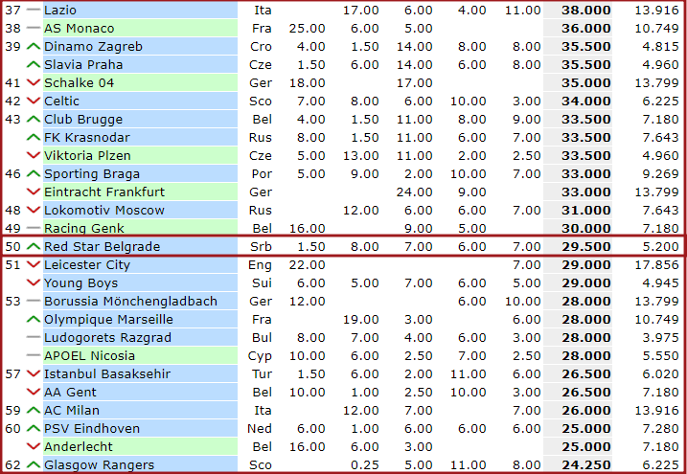The height and width of the screenshot is (474, 687).
Task: Click the 24.00 value in Eintracht Frankfurt's row
Action: point(415,192)
